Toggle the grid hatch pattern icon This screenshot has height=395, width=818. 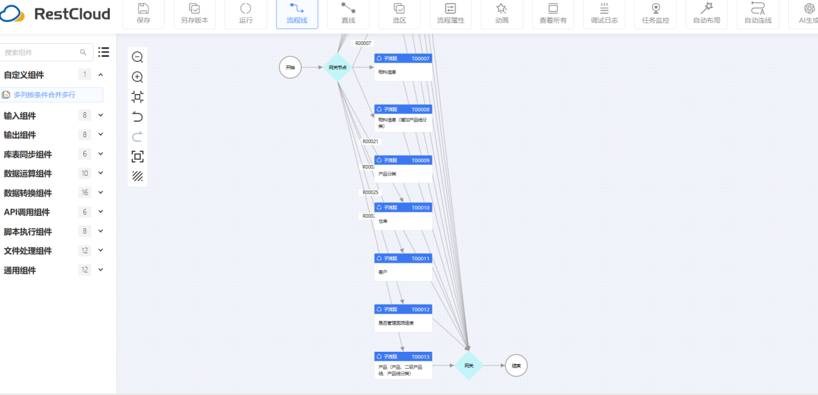[x=138, y=176]
